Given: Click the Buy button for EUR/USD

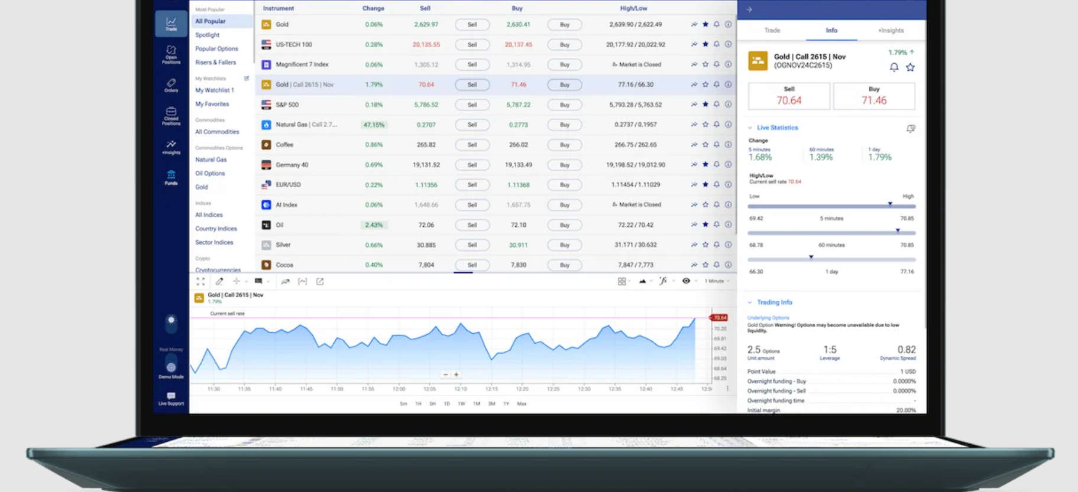Looking at the screenshot, I should coord(564,185).
